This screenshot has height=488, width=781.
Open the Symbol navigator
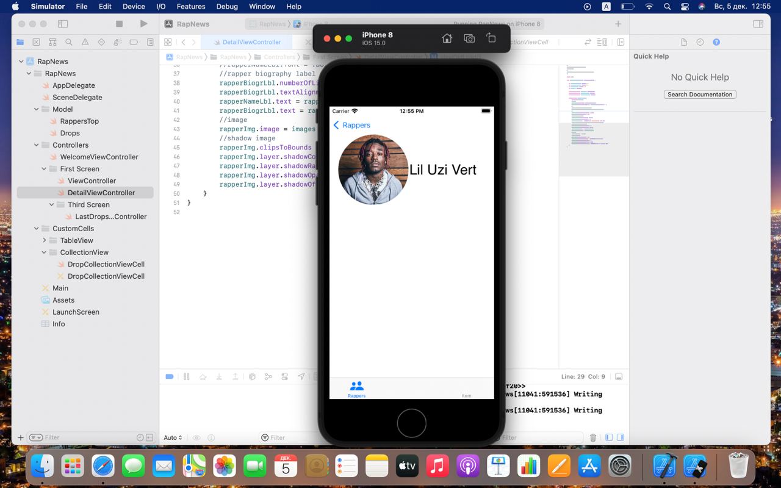click(x=52, y=42)
